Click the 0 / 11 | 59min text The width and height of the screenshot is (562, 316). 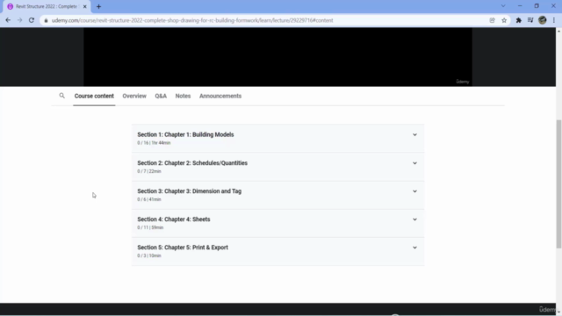[x=150, y=227]
